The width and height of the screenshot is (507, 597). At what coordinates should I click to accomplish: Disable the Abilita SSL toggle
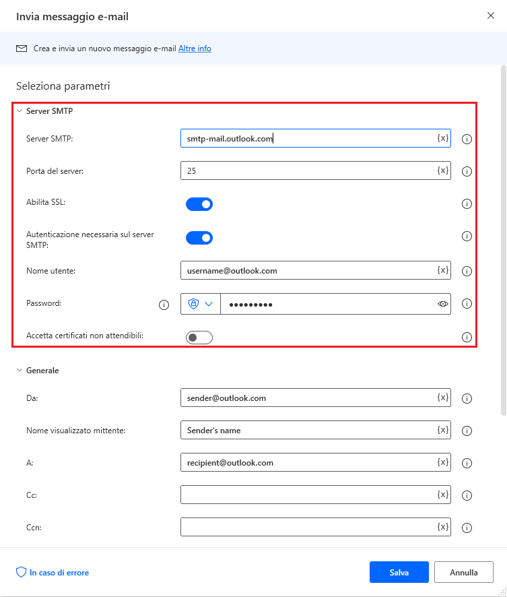[199, 204]
